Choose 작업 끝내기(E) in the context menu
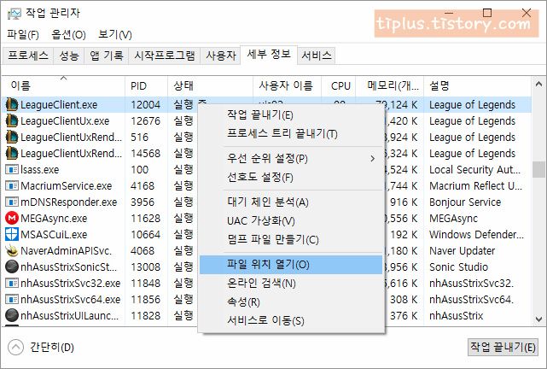This screenshot has height=369, width=547. click(291, 114)
